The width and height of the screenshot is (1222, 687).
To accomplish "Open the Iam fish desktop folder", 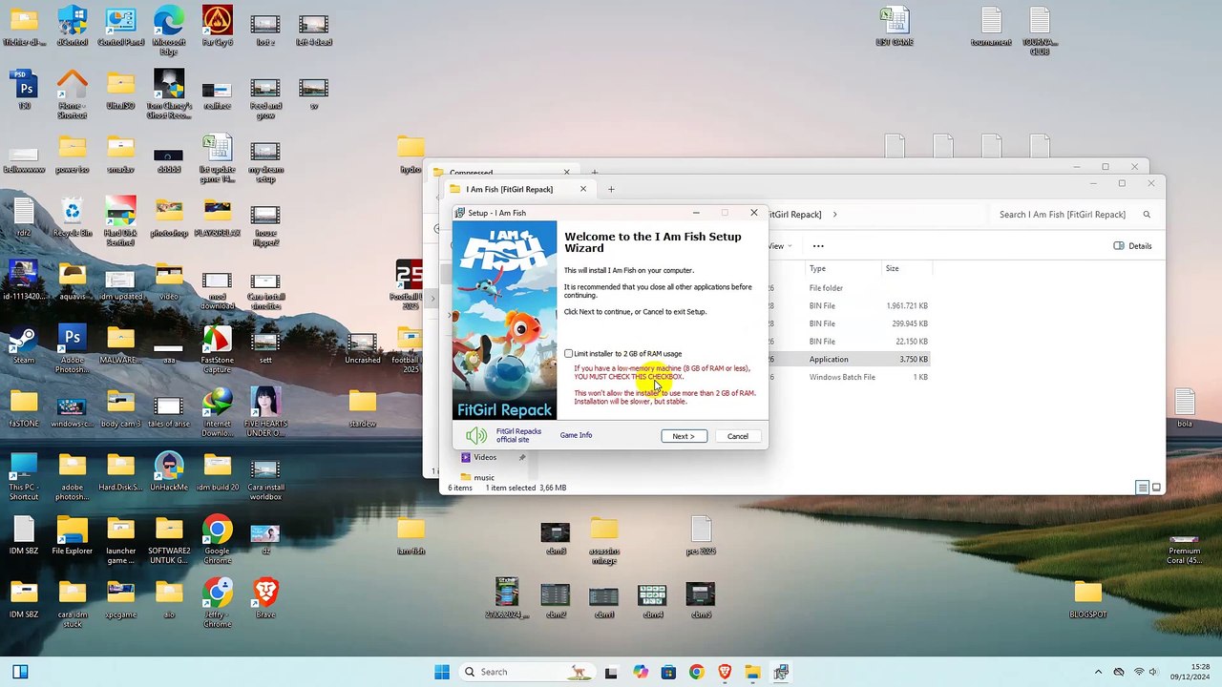I will [x=411, y=535].
